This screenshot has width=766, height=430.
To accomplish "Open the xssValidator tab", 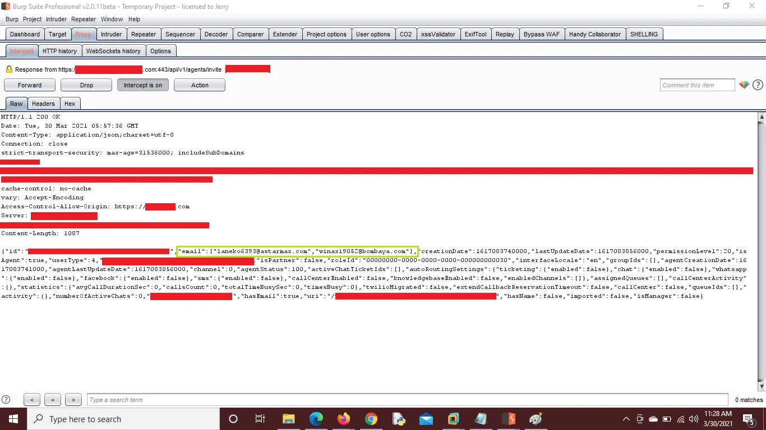I will point(438,34).
